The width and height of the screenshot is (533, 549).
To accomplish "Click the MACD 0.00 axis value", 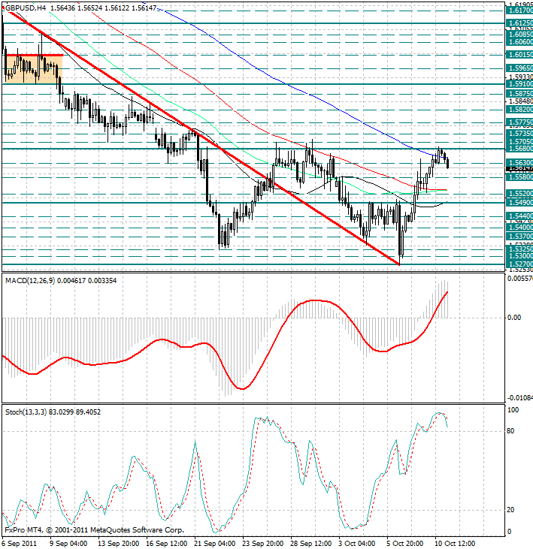I will point(514,318).
